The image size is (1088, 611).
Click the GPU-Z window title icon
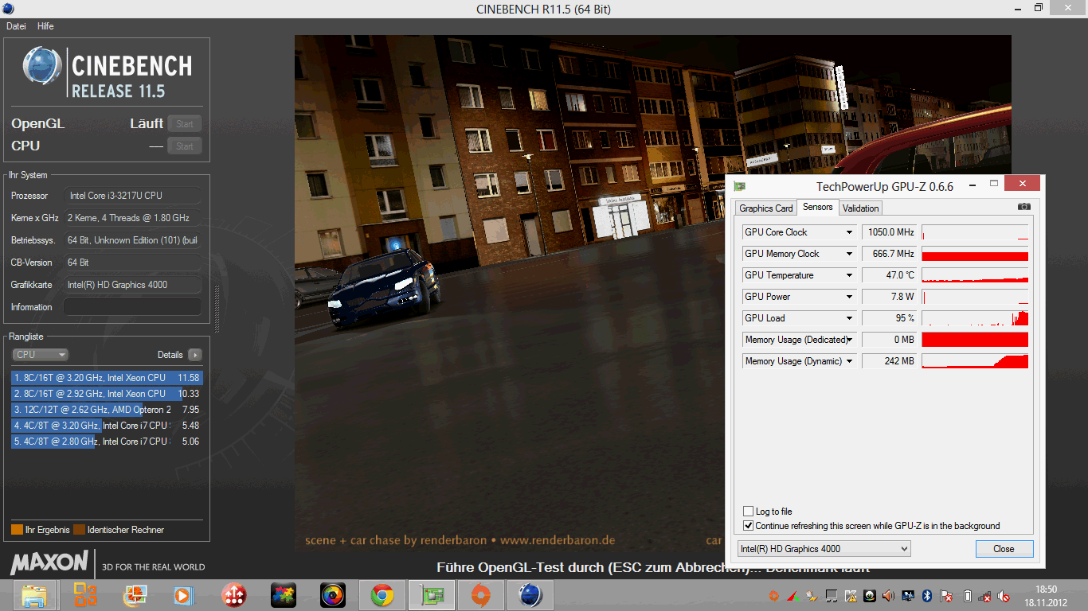[740, 187]
